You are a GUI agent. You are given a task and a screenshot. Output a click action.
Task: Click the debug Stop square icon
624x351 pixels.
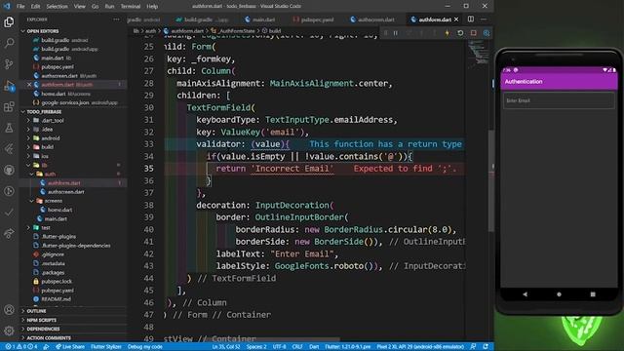tap(473, 33)
